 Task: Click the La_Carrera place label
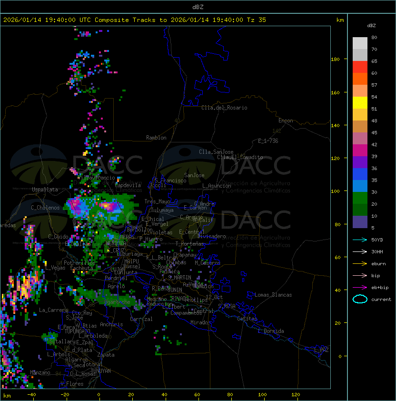click(54, 310)
